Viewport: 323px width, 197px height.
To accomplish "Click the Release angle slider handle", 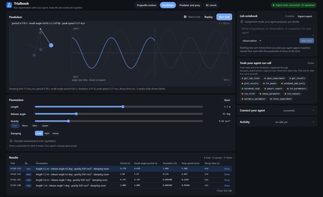I will pyautogui.click(x=76, y=114).
